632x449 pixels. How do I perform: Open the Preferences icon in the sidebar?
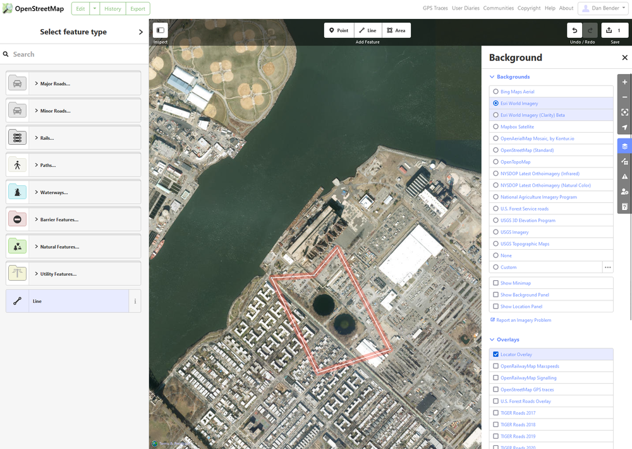click(x=624, y=192)
